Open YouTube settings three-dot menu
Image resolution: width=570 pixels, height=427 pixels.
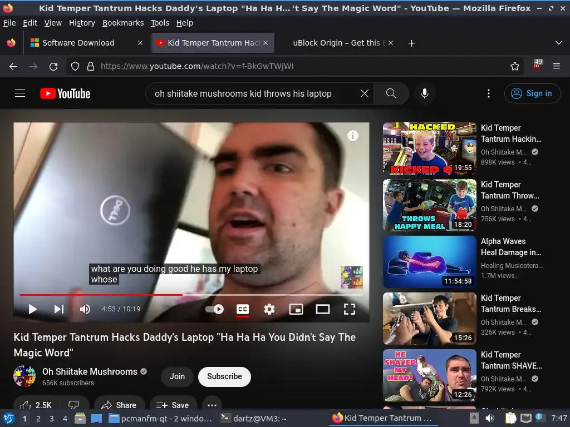click(489, 93)
